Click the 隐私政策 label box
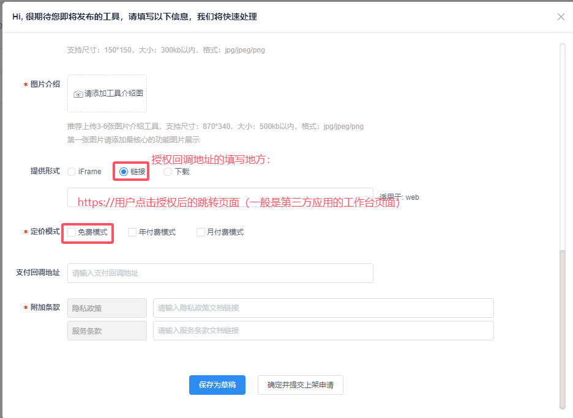This screenshot has width=573, height=418. tap(107, 308)
